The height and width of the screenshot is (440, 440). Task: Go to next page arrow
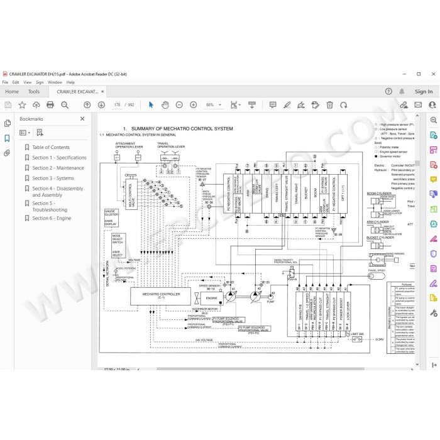click(101, 105)
